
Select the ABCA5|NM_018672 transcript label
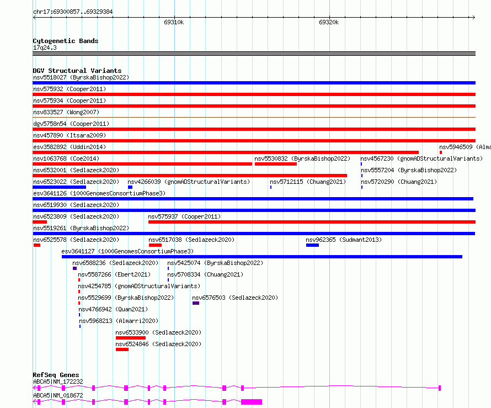click(x=58, y=395)
